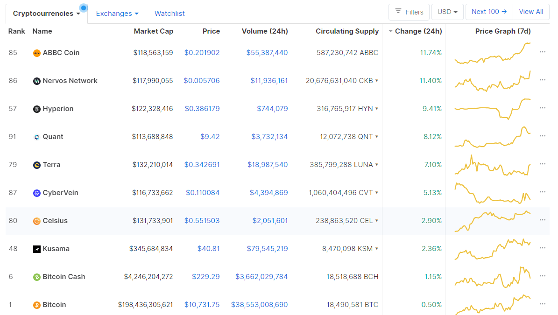The width and height of the screenshot is (558, 315).
Task: Open the three-dot menu for Quant
Action: click(542, 136)
